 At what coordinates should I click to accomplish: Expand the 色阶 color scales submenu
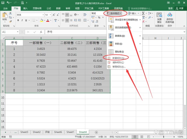(x=125, y=44)
